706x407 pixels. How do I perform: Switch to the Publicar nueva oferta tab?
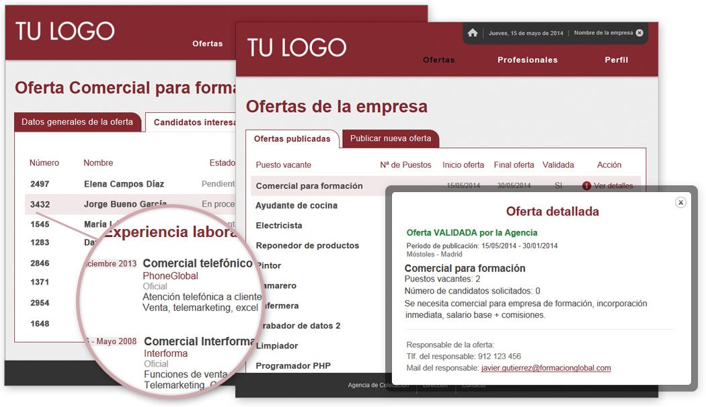tap(391, 138)
